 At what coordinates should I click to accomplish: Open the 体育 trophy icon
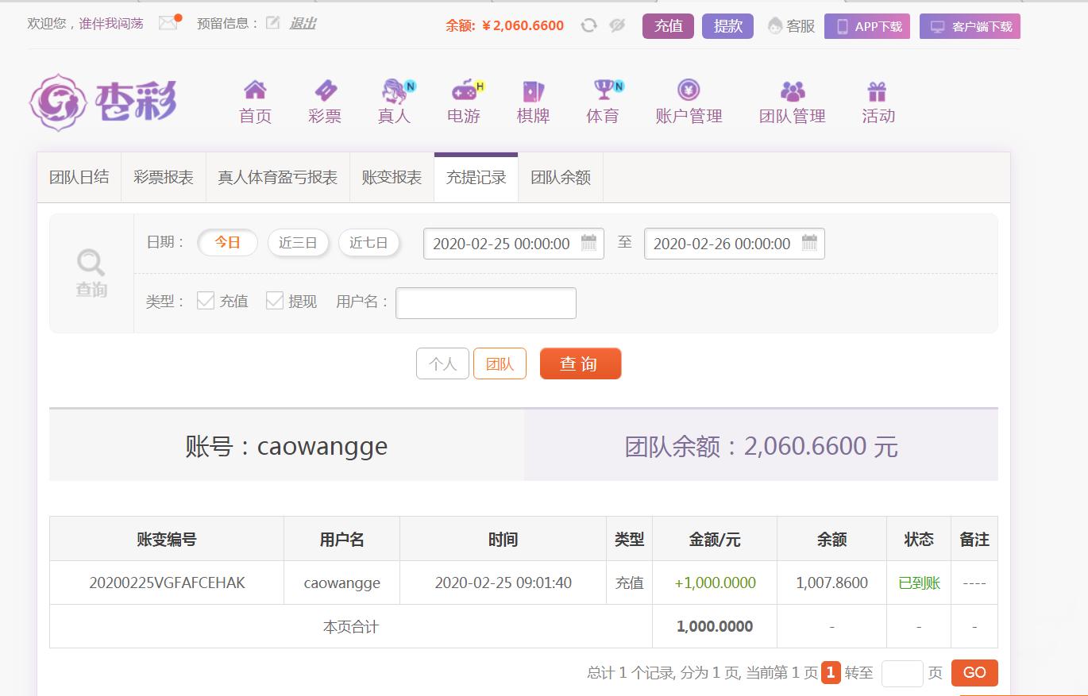[x=604, y=90]
